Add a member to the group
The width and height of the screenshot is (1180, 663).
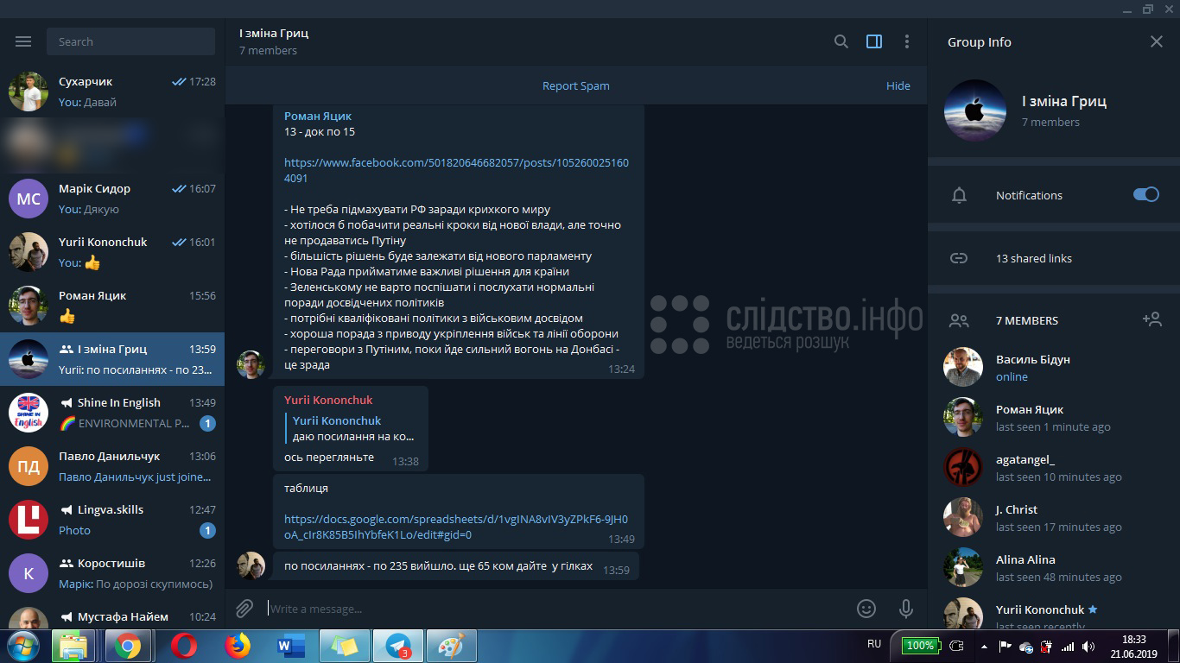tap(1151, 319)
